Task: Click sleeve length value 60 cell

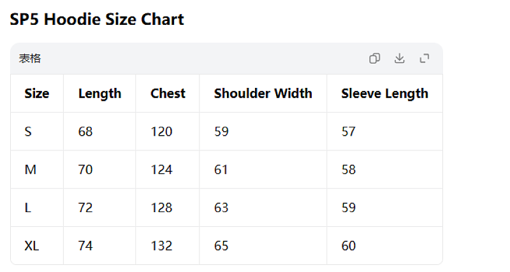Action: (x=385, y=246)
